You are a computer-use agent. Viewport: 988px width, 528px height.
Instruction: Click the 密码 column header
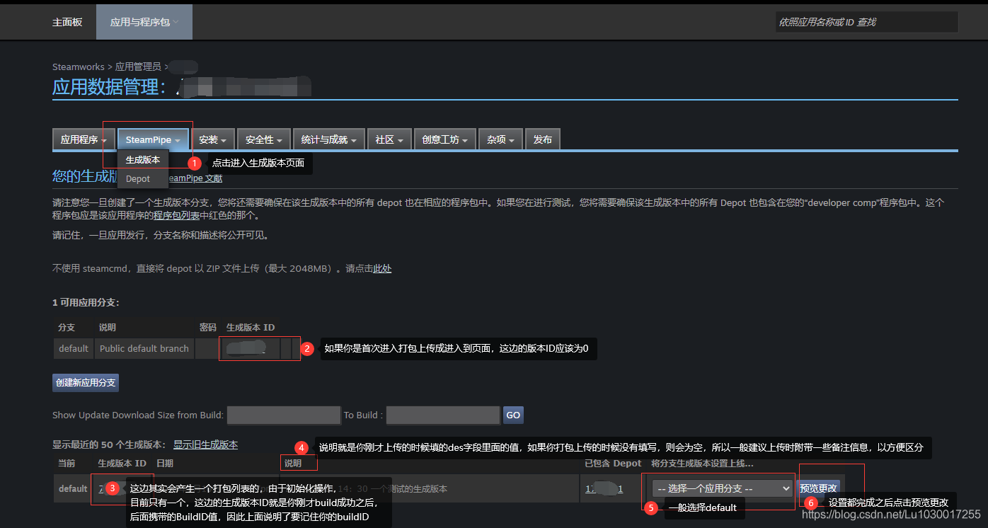pyautogui.click(x=207, y=328)
